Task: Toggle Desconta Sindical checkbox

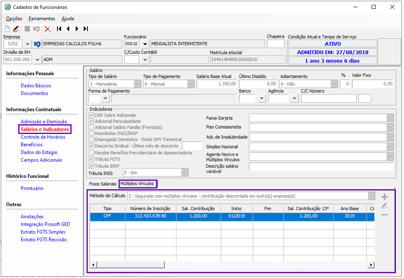Action: (x=91, y=146)
